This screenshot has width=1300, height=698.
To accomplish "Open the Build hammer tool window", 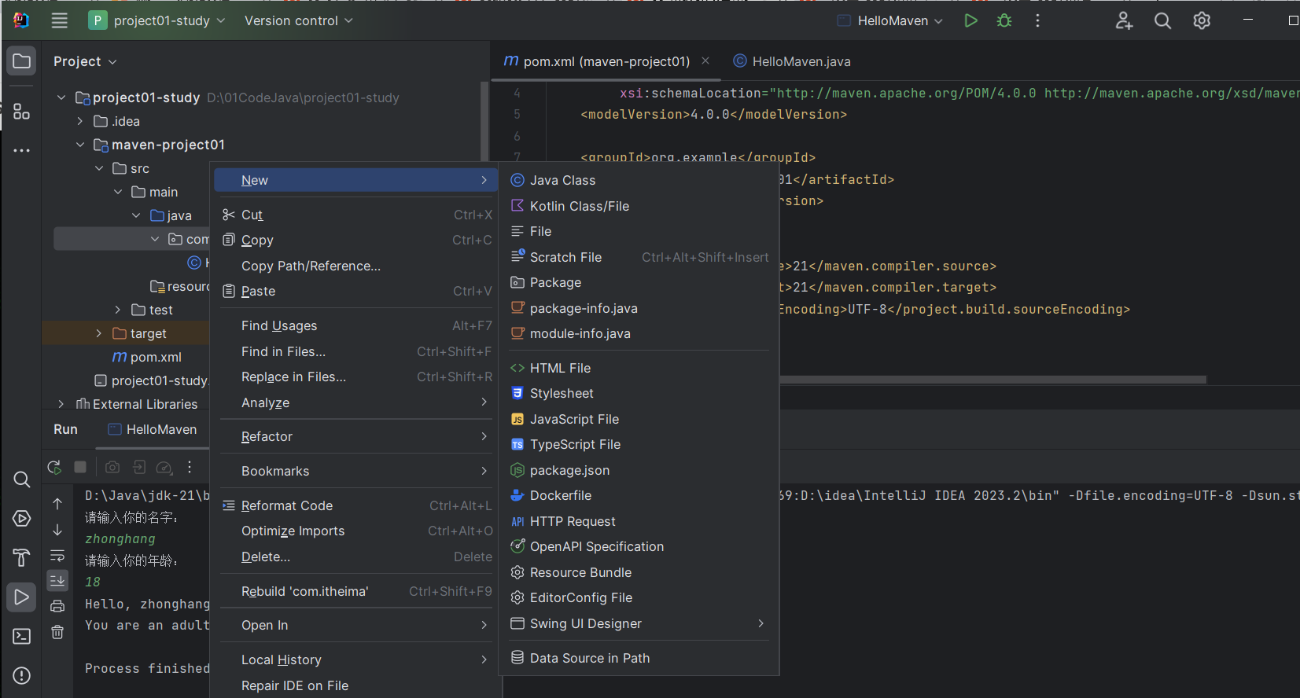I will coord(22,558).
